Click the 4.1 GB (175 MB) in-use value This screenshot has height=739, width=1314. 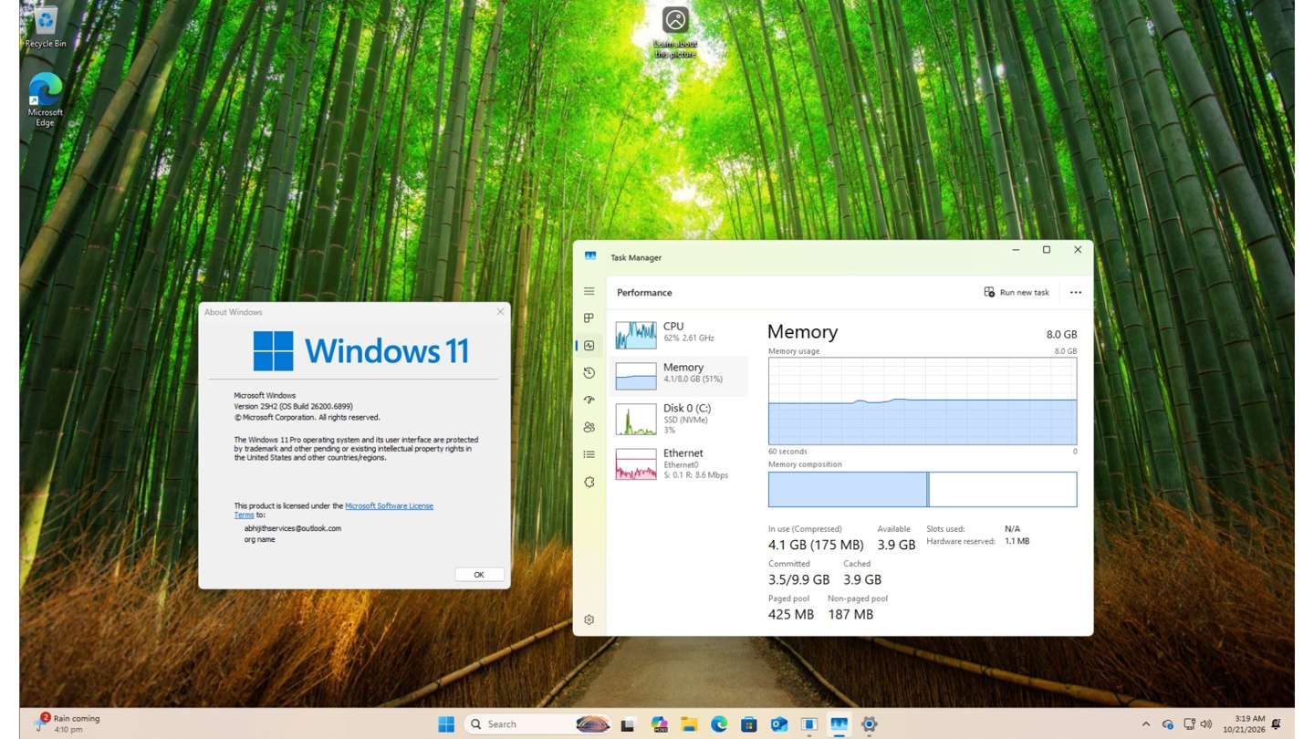(x=816, y=545)
